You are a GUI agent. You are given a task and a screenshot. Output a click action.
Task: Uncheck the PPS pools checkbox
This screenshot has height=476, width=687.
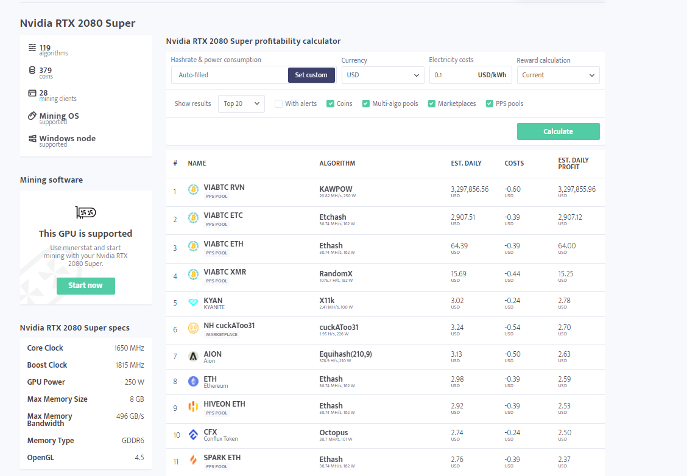pos(490,104)
